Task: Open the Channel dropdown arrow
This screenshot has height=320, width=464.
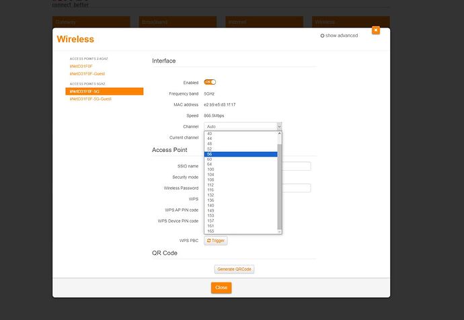Action: (278, 126)
